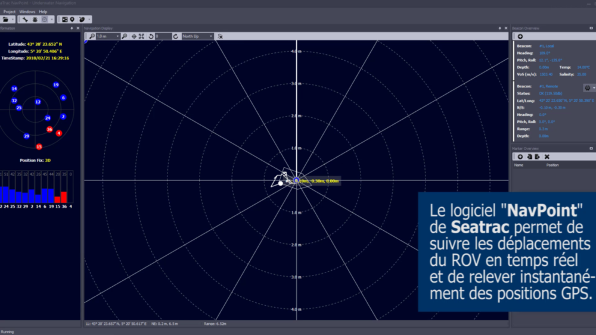The height and width of the screenshot is (335, 596).
Task: Click red satellite 36 in the sky plot
Action: (49, 129)
